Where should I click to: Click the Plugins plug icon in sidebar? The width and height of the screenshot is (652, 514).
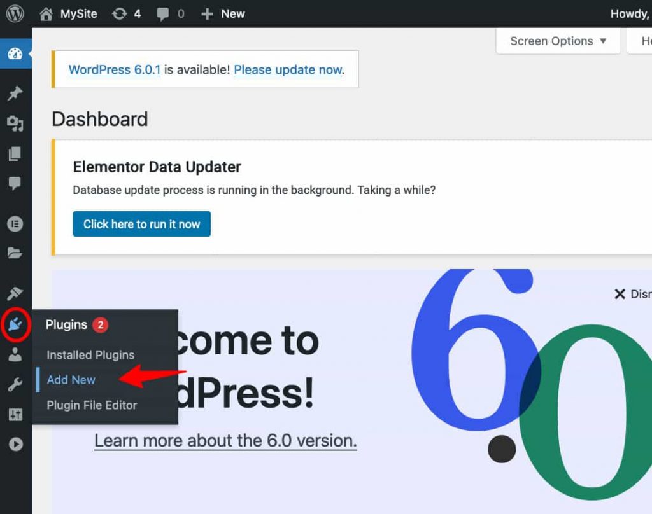[x=15, y=324]
